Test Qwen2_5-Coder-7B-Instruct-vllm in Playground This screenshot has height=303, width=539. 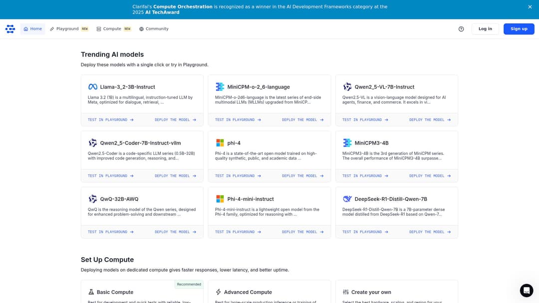(111, 176)
